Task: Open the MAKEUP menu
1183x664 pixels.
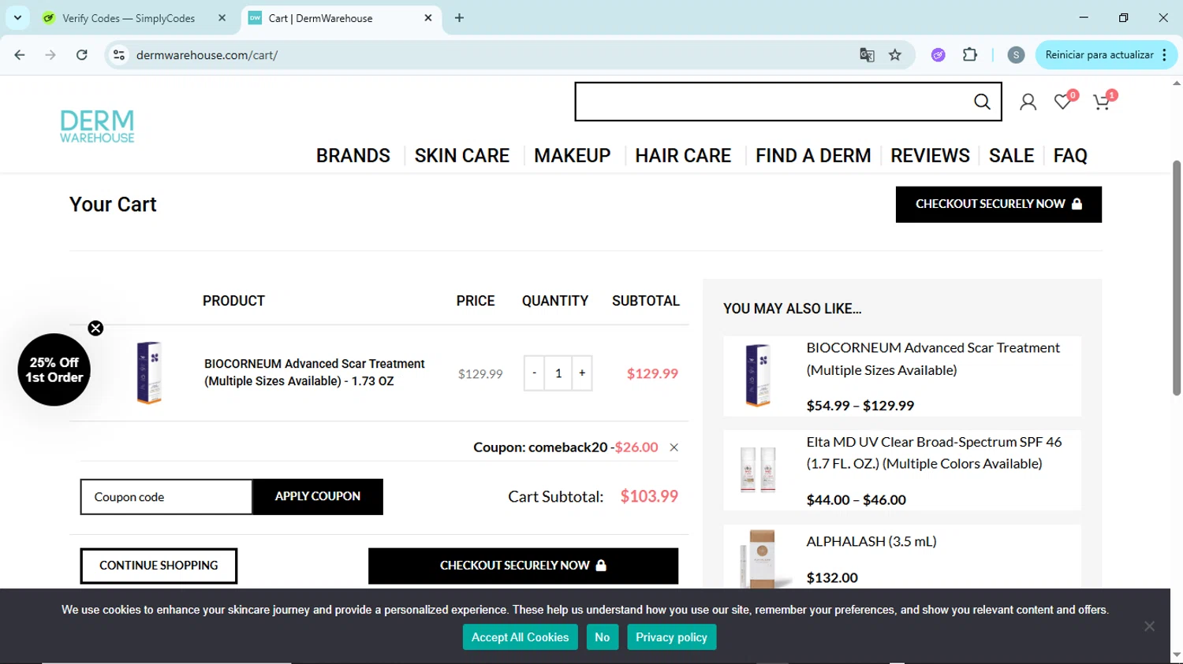Action: (x=573, y=156)
